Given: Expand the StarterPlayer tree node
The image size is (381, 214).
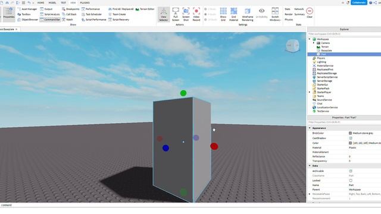Looking at the screenshot, I should pyautogui.click(x=310, y=92).
